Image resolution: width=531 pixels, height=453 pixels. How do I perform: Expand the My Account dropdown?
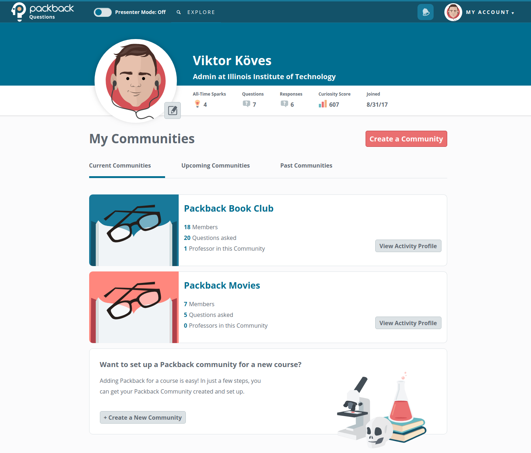[x=490, y=12]
